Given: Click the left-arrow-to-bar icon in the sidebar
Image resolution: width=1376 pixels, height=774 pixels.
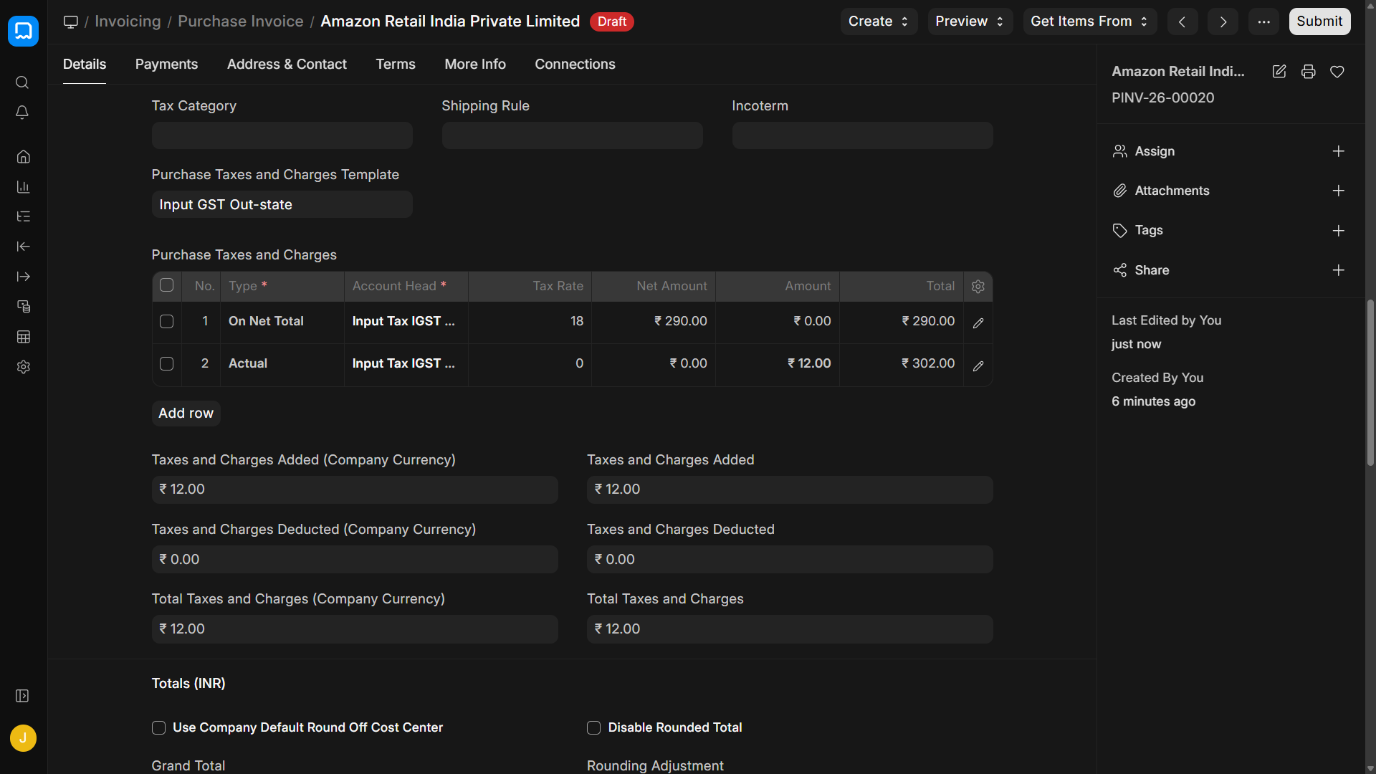Looking at the screenshot, I should (x=23, y=247).
